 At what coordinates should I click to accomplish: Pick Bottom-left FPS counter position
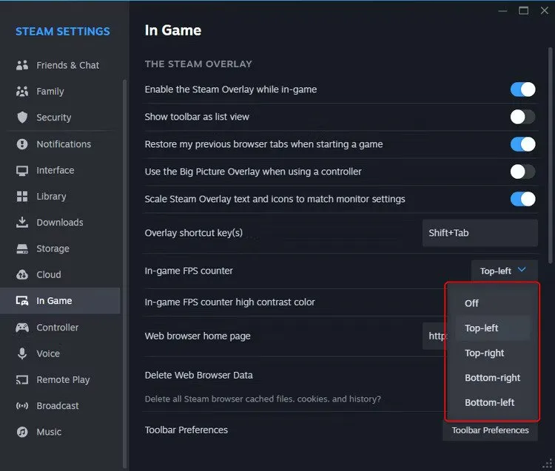coord(489,402)
